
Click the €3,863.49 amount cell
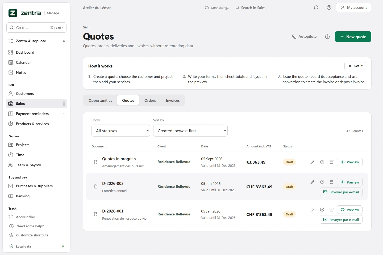256,162
